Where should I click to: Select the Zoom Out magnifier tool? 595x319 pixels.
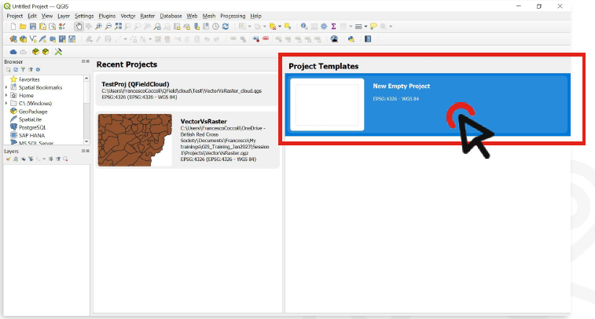[x=108, y=27]
